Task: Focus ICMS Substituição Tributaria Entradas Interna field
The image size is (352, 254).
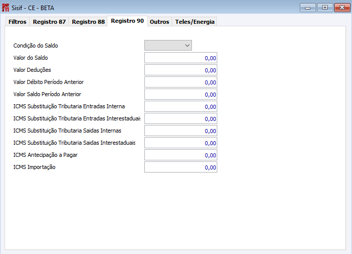Action: click(181, 106)
